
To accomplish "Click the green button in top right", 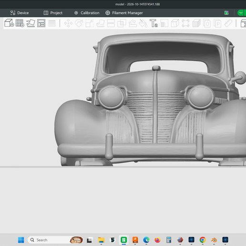I will pyautogui.click(x=242, y=13).
